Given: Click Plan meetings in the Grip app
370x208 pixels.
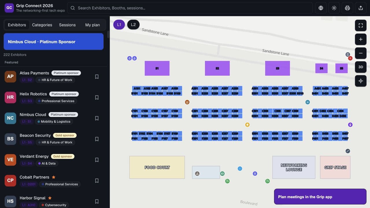Looking at the screenshot, I should click(x=320, y=197).
